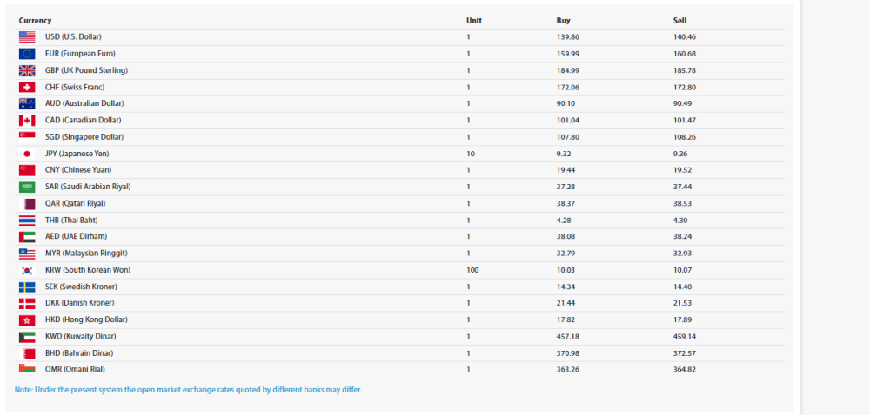Click the Japanese flag icon
870x415 pixels.
point(27,154)
